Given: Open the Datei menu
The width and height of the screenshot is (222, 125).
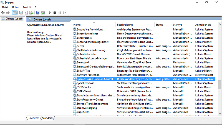Looking at the screenshot, I should (x=5, y=7).
